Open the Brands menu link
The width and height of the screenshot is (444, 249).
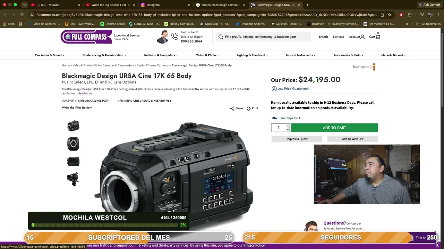click(x=323, y=37)
